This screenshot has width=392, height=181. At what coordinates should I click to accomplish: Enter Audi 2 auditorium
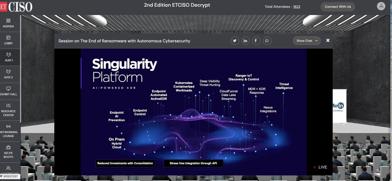click(8, 74)
